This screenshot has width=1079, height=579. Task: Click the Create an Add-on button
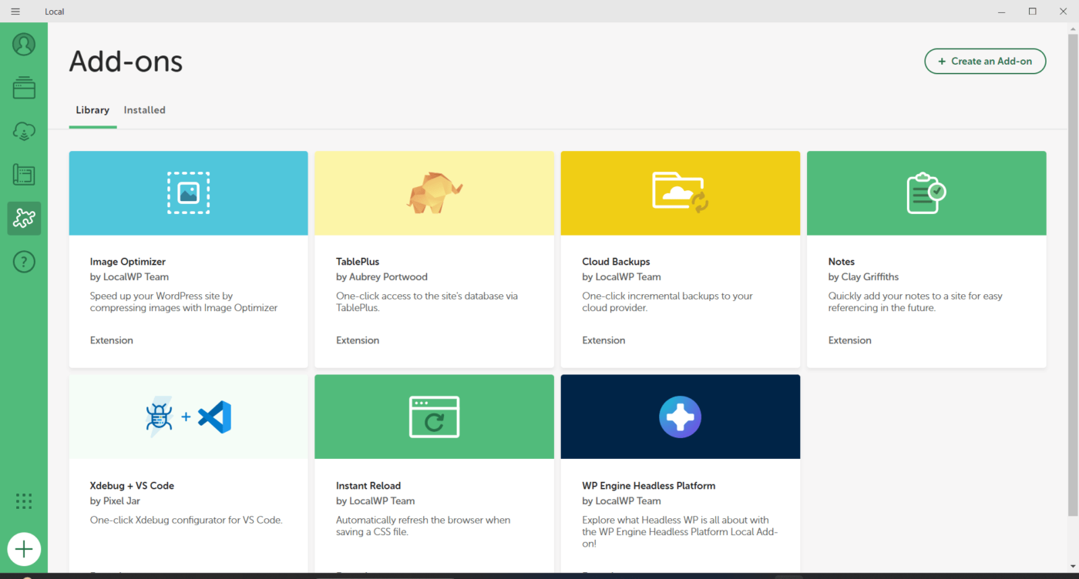(985, 62)
